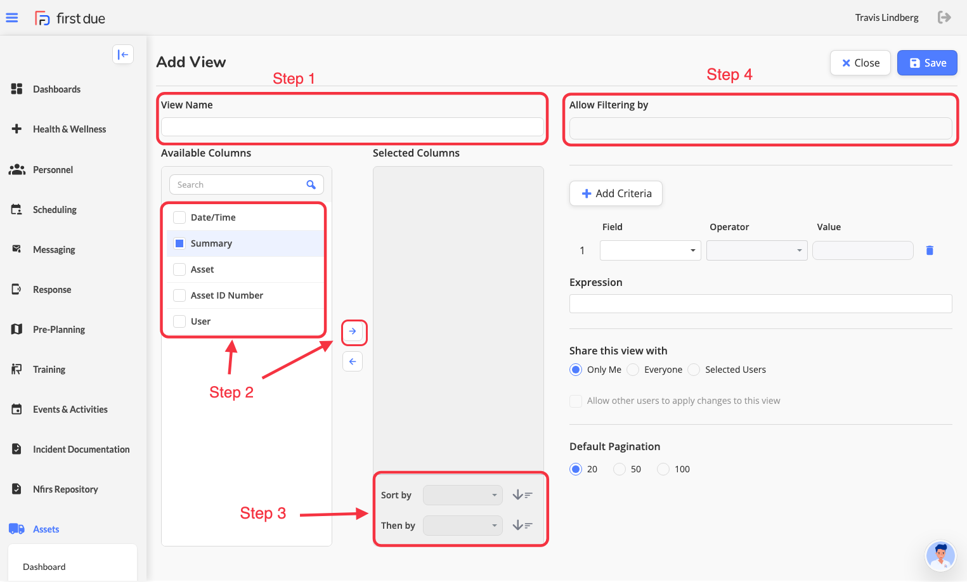This screenshot has height=582, width=967.
Task: Click the Personnel group icon
Action: pyautogui.click(x=17, y=169)
